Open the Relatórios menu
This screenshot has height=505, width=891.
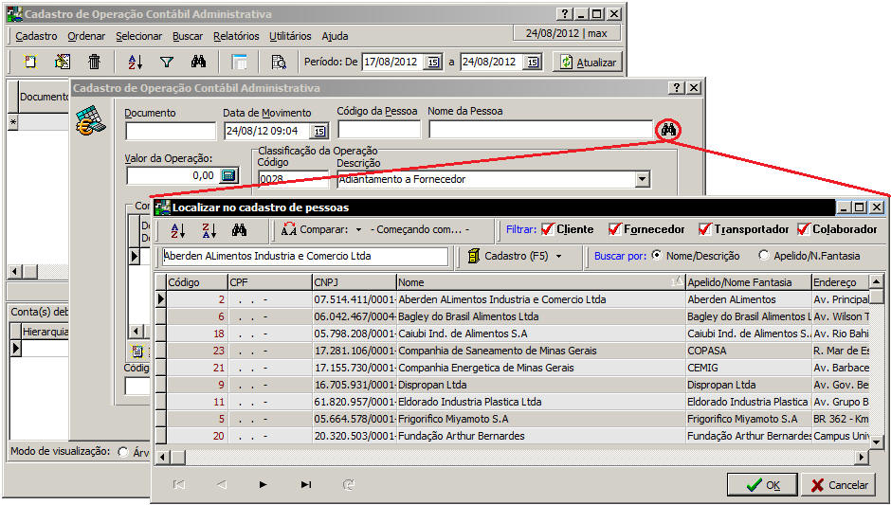pos(236,36)
